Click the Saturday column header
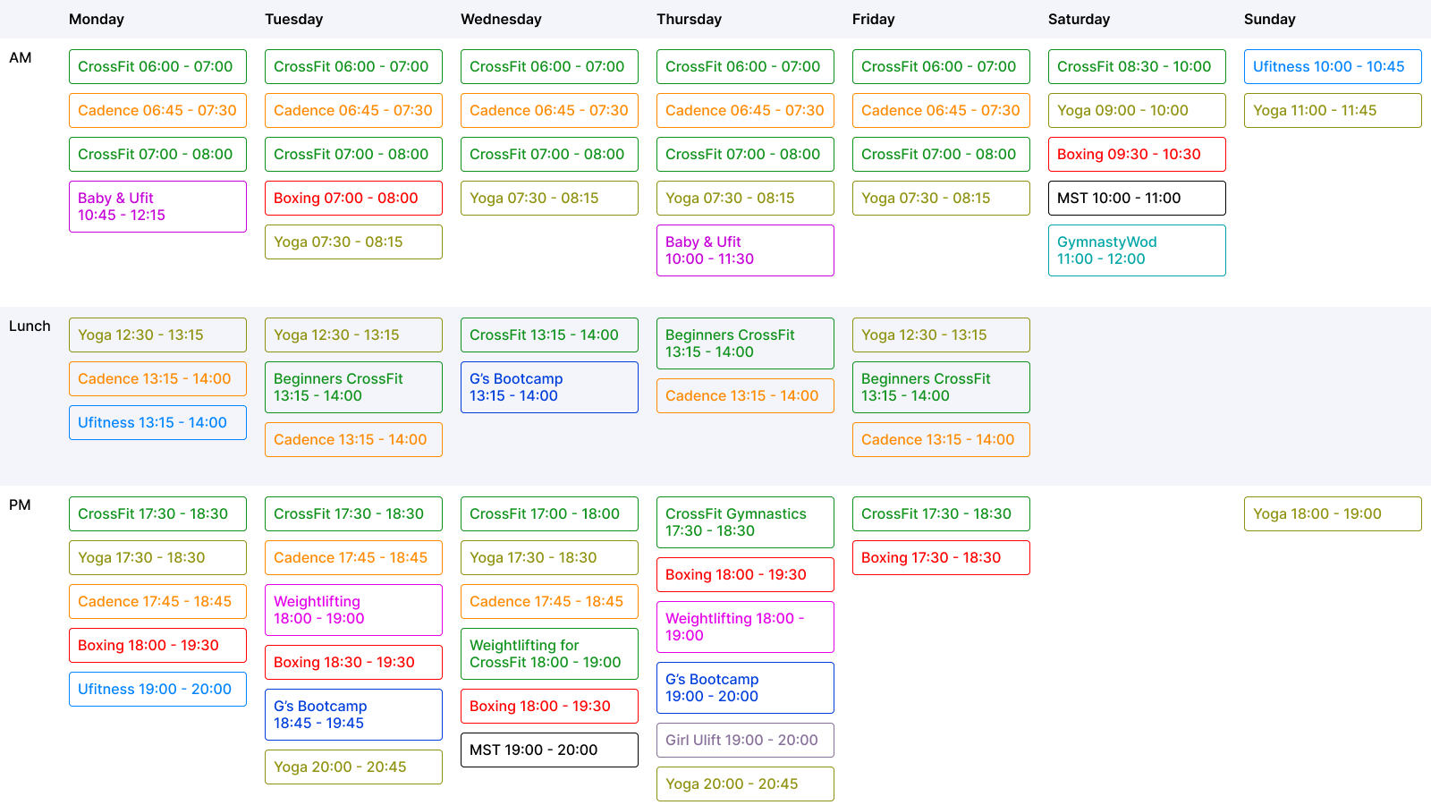The height and width of the screenshot is (805, 1431). (1079, 19)
